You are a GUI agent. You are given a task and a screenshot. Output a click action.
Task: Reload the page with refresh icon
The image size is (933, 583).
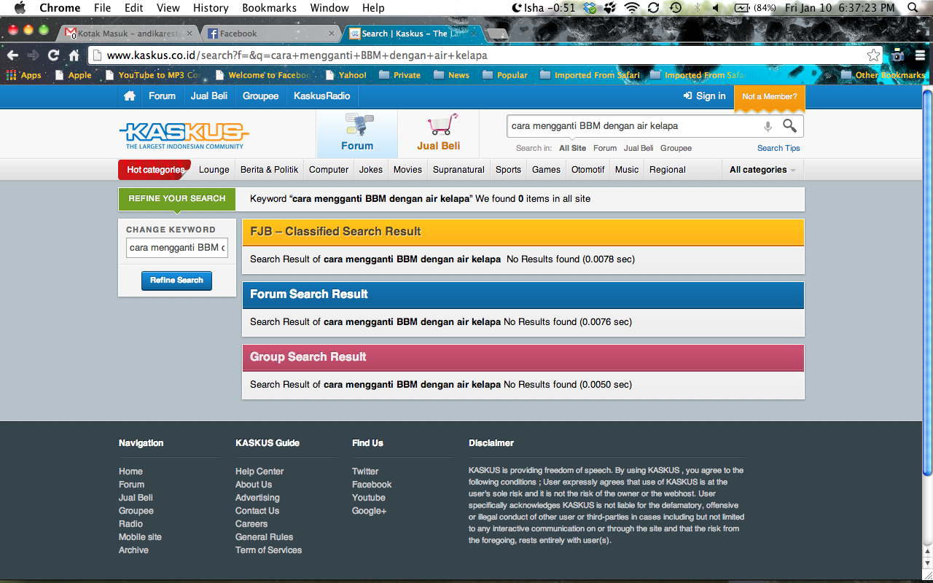pyautogui.click(x=53, y=55)
